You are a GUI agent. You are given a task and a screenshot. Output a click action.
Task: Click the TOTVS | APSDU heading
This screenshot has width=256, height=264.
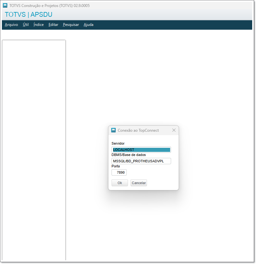click(x=29, y=15)
